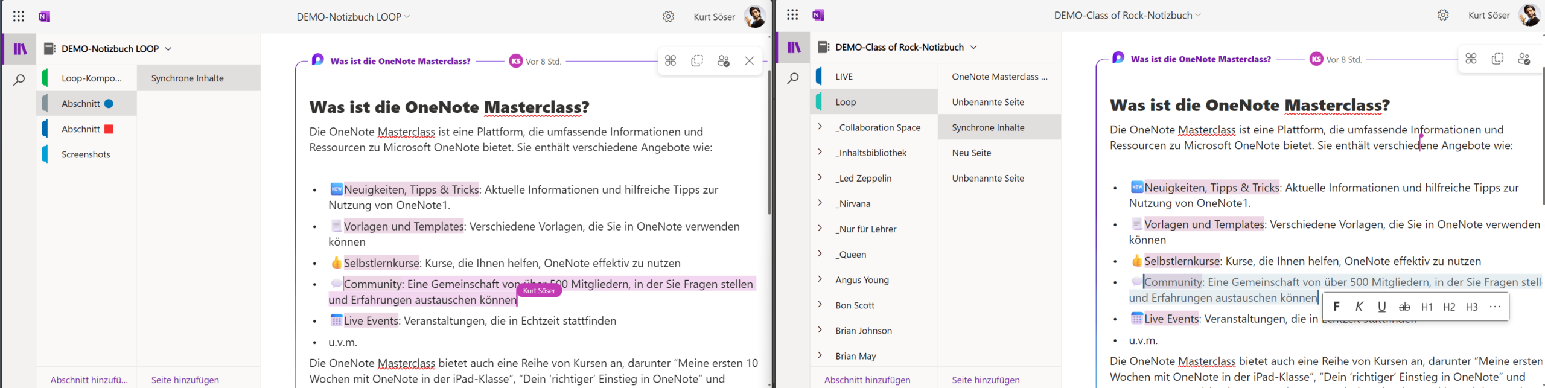
Task: Open app launcher in left OneNote window
Action: tap(19, 16)
